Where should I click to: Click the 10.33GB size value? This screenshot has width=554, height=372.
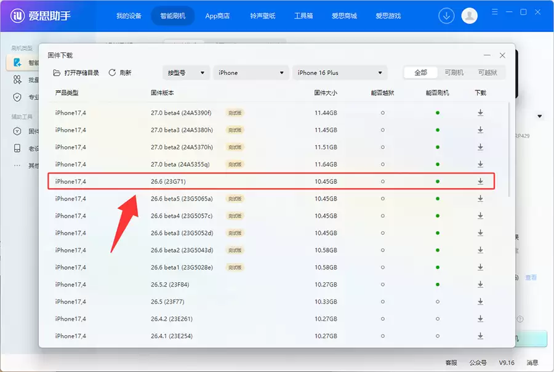click(x=326, y=302)
